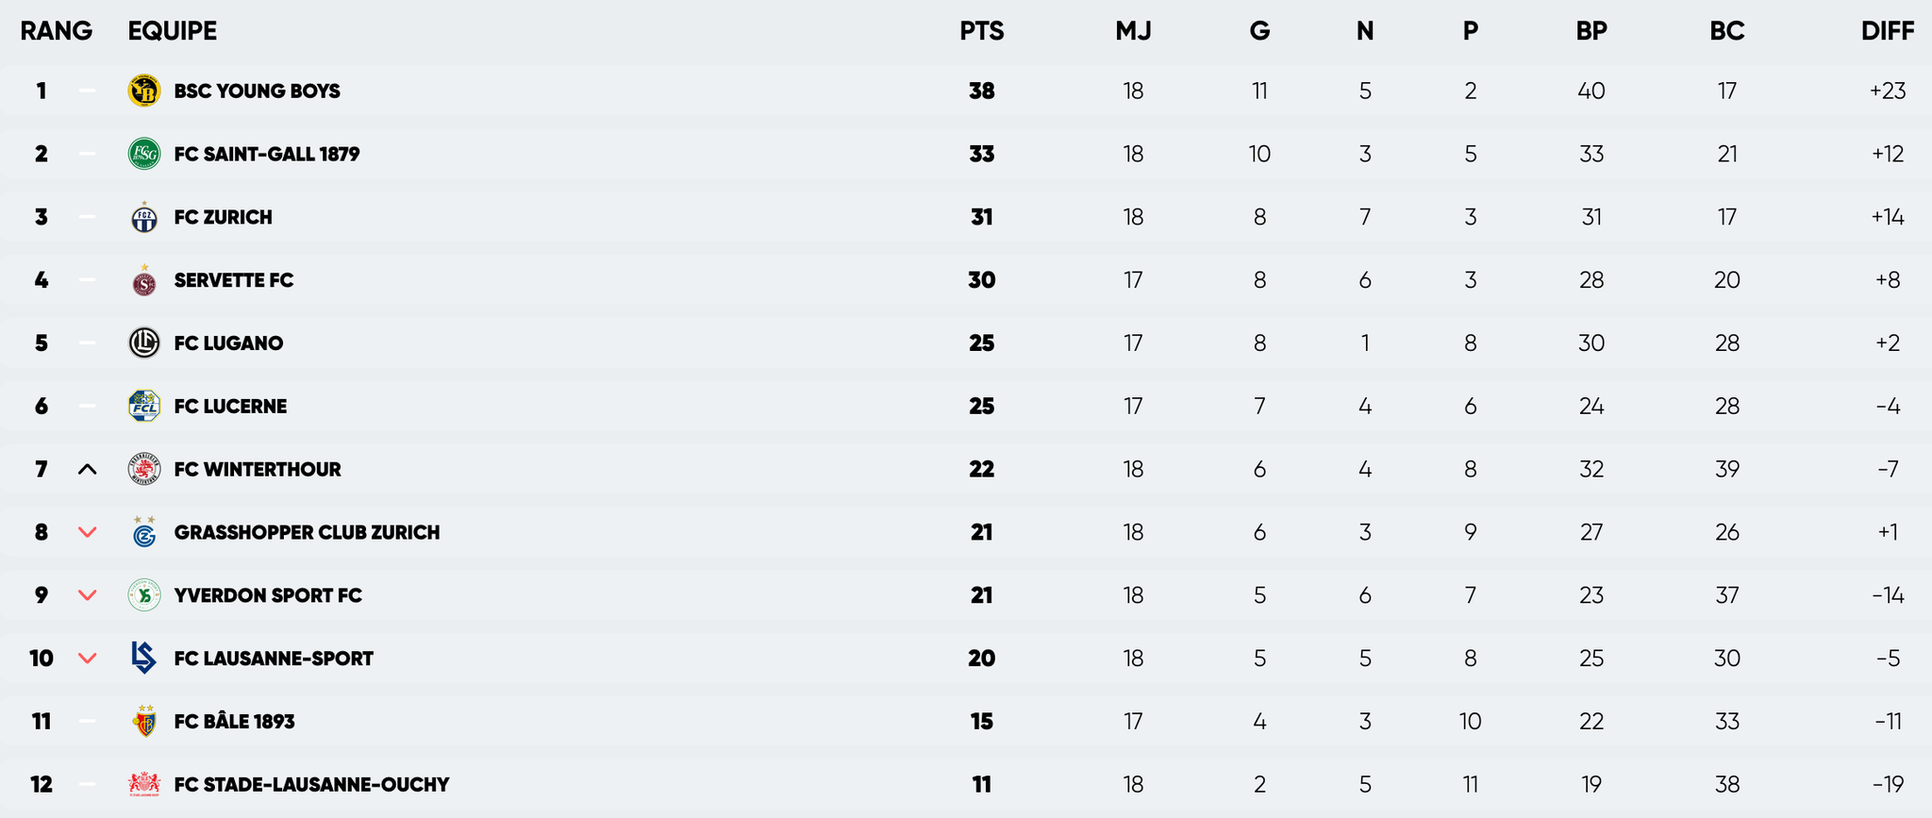The image size is (1932, 818).
Task: Click the Servette FC logo
Action: (x=144, y=280)
